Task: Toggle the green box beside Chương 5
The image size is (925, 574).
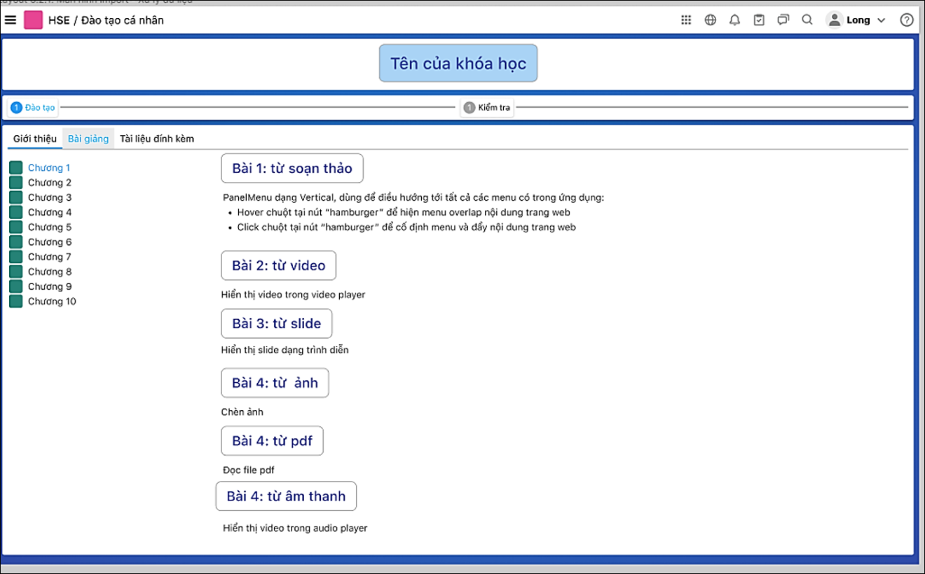Action: point(15,227)
